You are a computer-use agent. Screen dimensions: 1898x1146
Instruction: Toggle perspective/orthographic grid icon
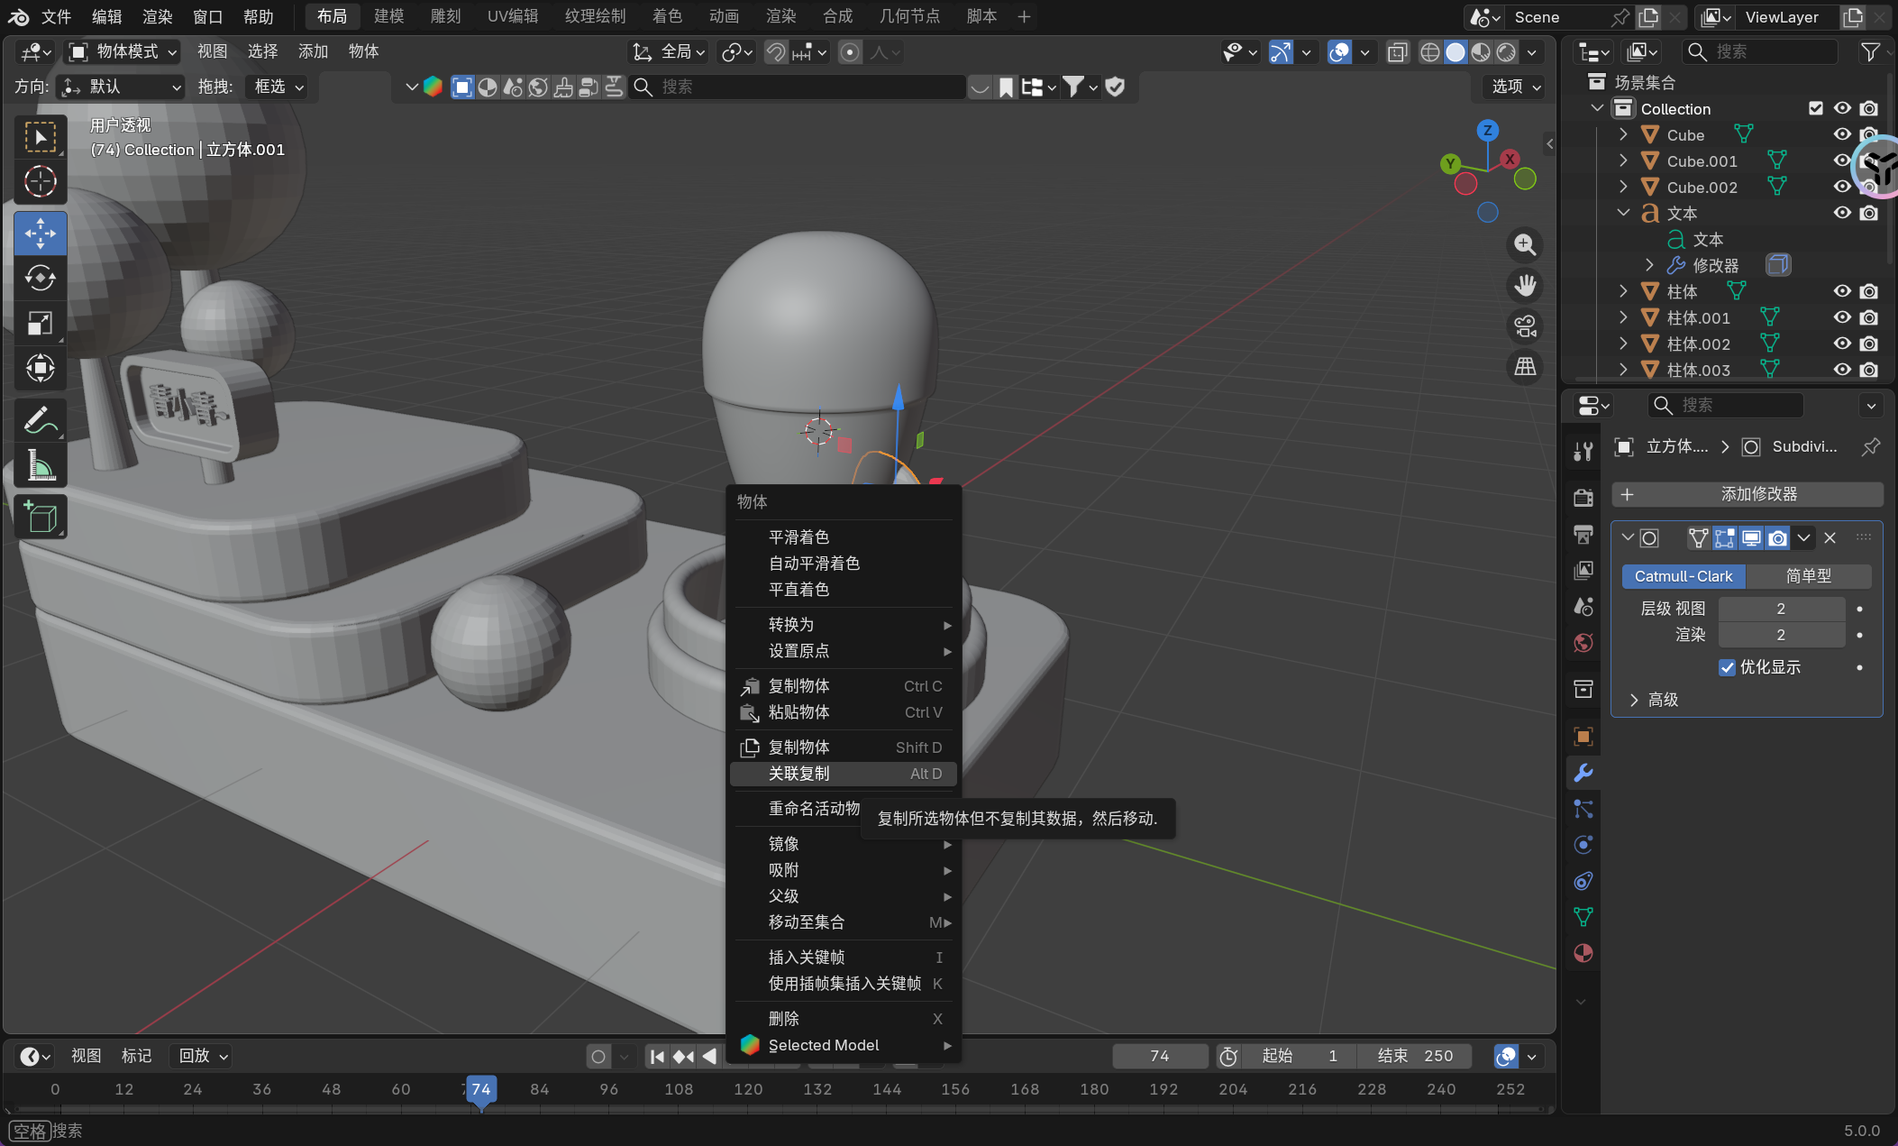pos(1525,367)
